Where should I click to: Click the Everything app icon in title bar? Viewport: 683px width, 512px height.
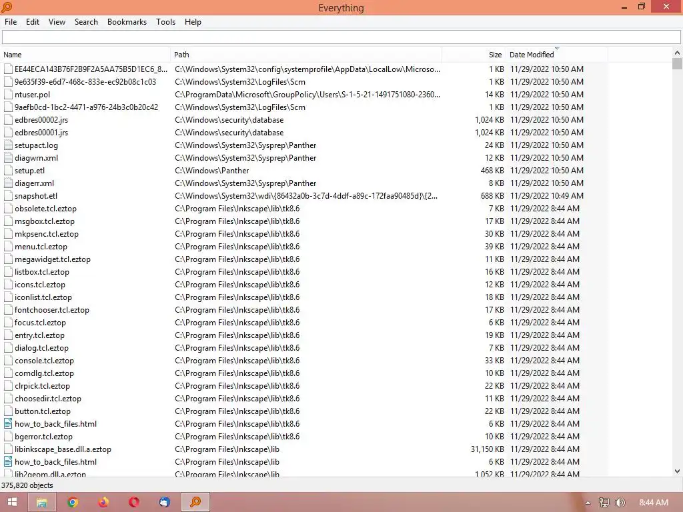coord(7,7)
